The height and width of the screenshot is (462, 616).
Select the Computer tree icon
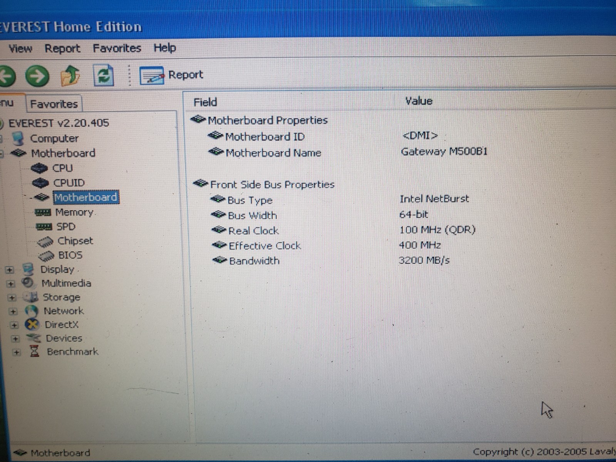point(18,139)
